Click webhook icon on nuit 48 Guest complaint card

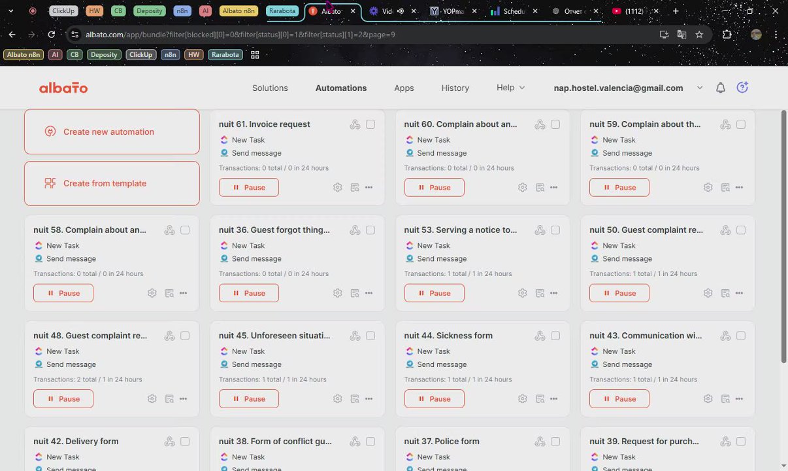[170, 336]
